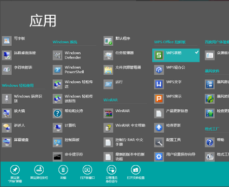Launch WPS轻办公 app

pyautogui.click(x=170, y=70)
